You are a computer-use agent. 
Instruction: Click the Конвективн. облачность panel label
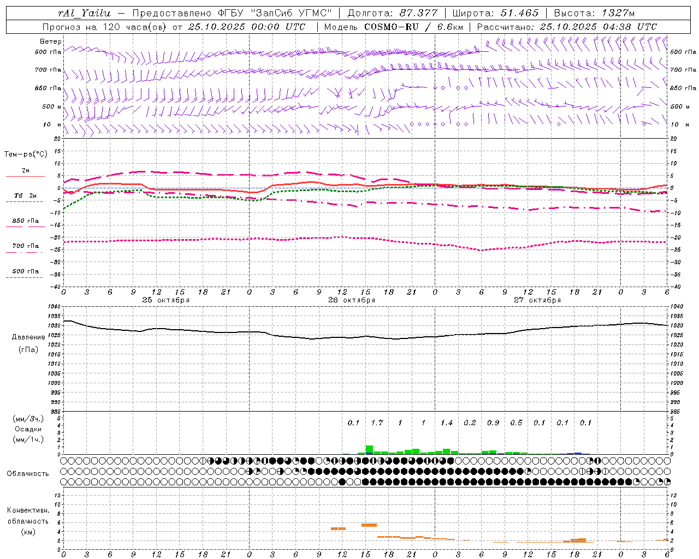point(28,516)
